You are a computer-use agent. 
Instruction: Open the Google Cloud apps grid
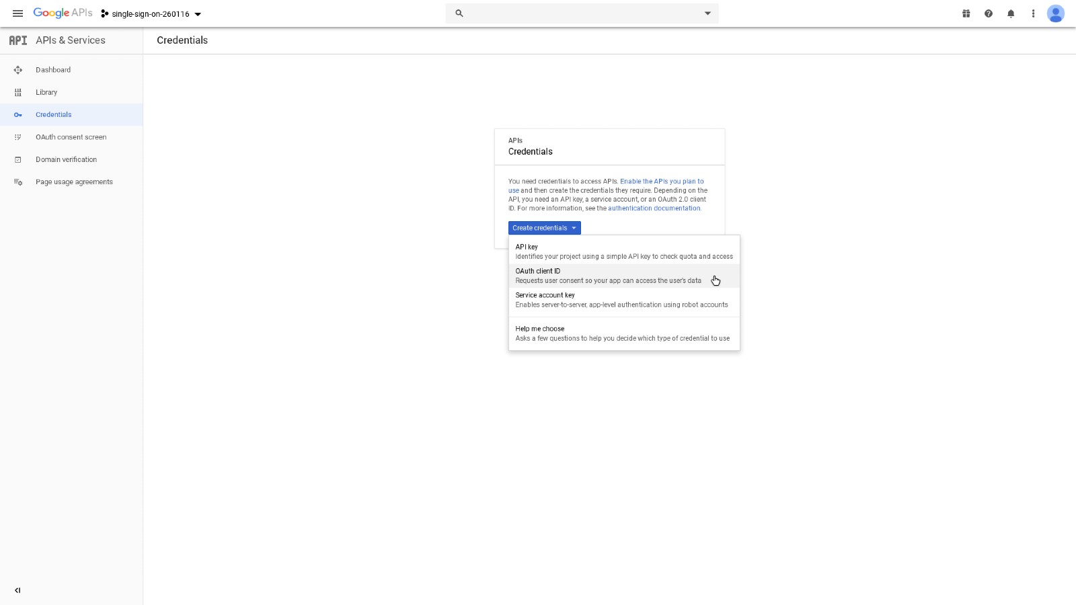(966, 13)
